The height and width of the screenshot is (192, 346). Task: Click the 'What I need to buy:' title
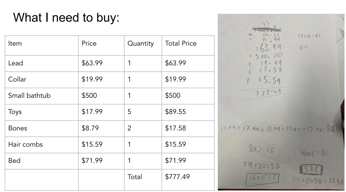(66, 18)
